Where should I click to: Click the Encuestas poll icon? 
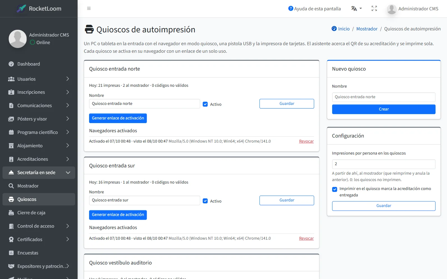click(x=11, y=253)
